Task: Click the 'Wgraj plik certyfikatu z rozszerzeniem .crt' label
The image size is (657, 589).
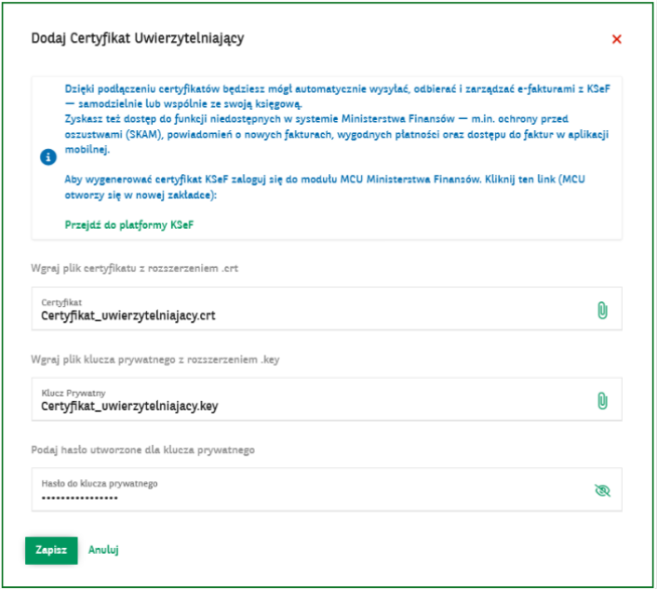Action: (135, 269)
